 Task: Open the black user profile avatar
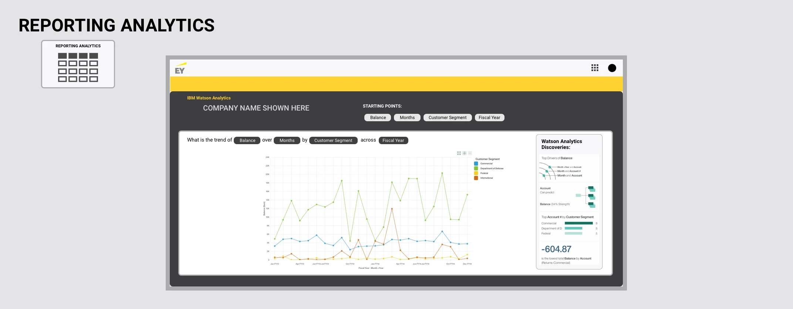pyautogui.click(x=612, y=68)
